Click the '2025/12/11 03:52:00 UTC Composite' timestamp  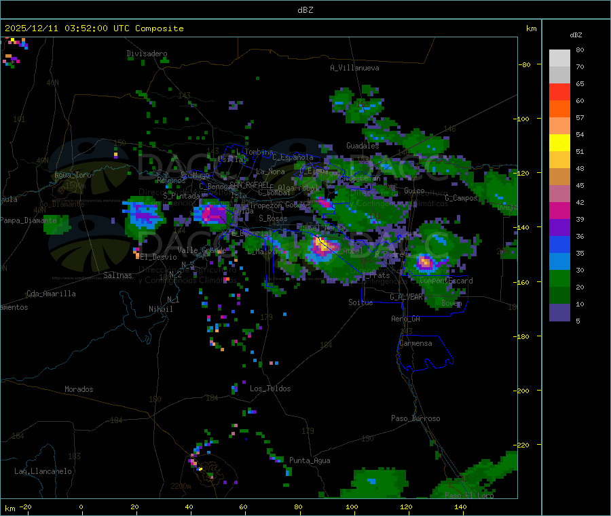tap(94, 28)
